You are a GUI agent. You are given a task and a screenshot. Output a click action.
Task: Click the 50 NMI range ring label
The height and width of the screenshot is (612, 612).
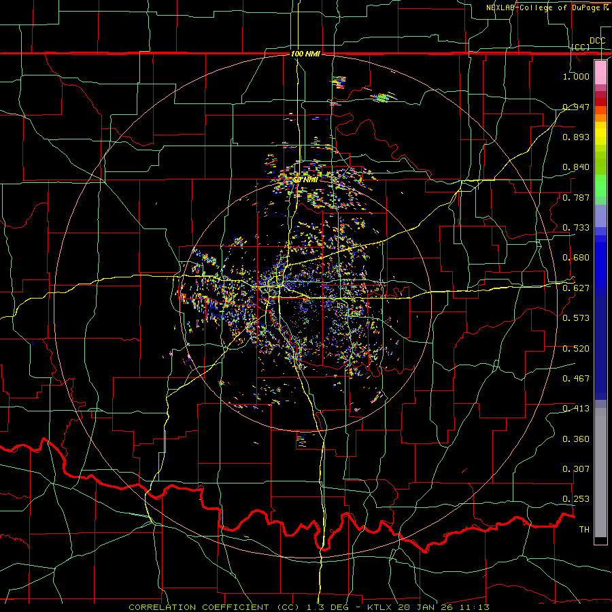(x=305, y=180)
